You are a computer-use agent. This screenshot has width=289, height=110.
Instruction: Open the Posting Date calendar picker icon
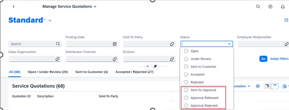point(115,44)
